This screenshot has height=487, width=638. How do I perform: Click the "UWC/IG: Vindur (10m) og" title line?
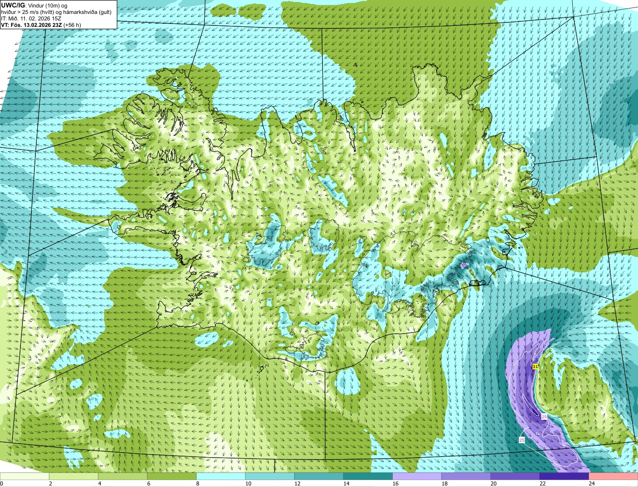tap(34, 5)
